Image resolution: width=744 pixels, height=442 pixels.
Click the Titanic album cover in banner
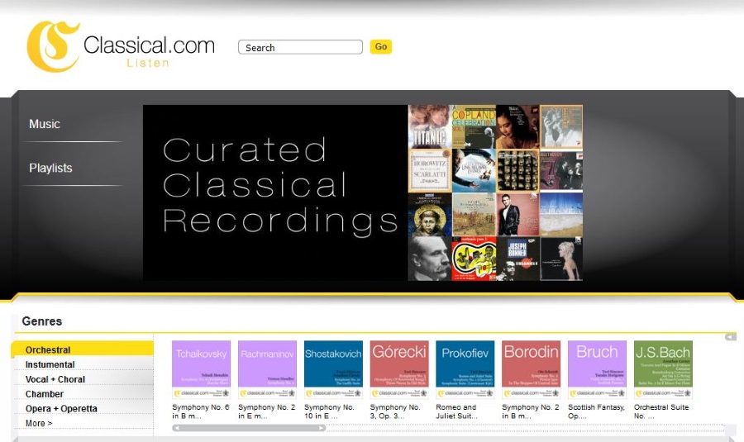429,126
